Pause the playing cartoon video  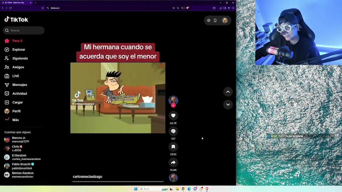(118, 98)
